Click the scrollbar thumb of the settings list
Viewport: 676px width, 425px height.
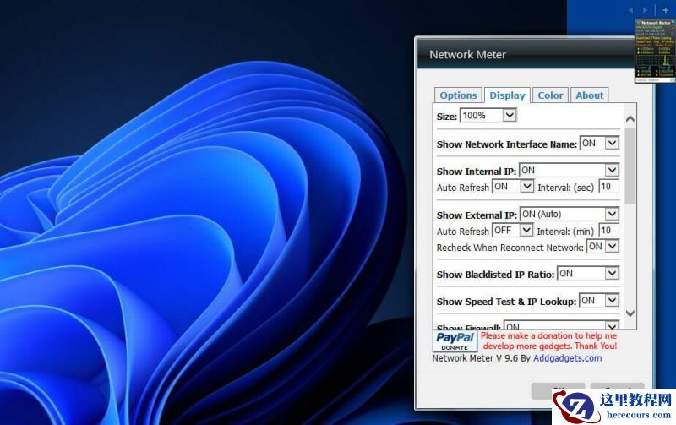(630, 166)
